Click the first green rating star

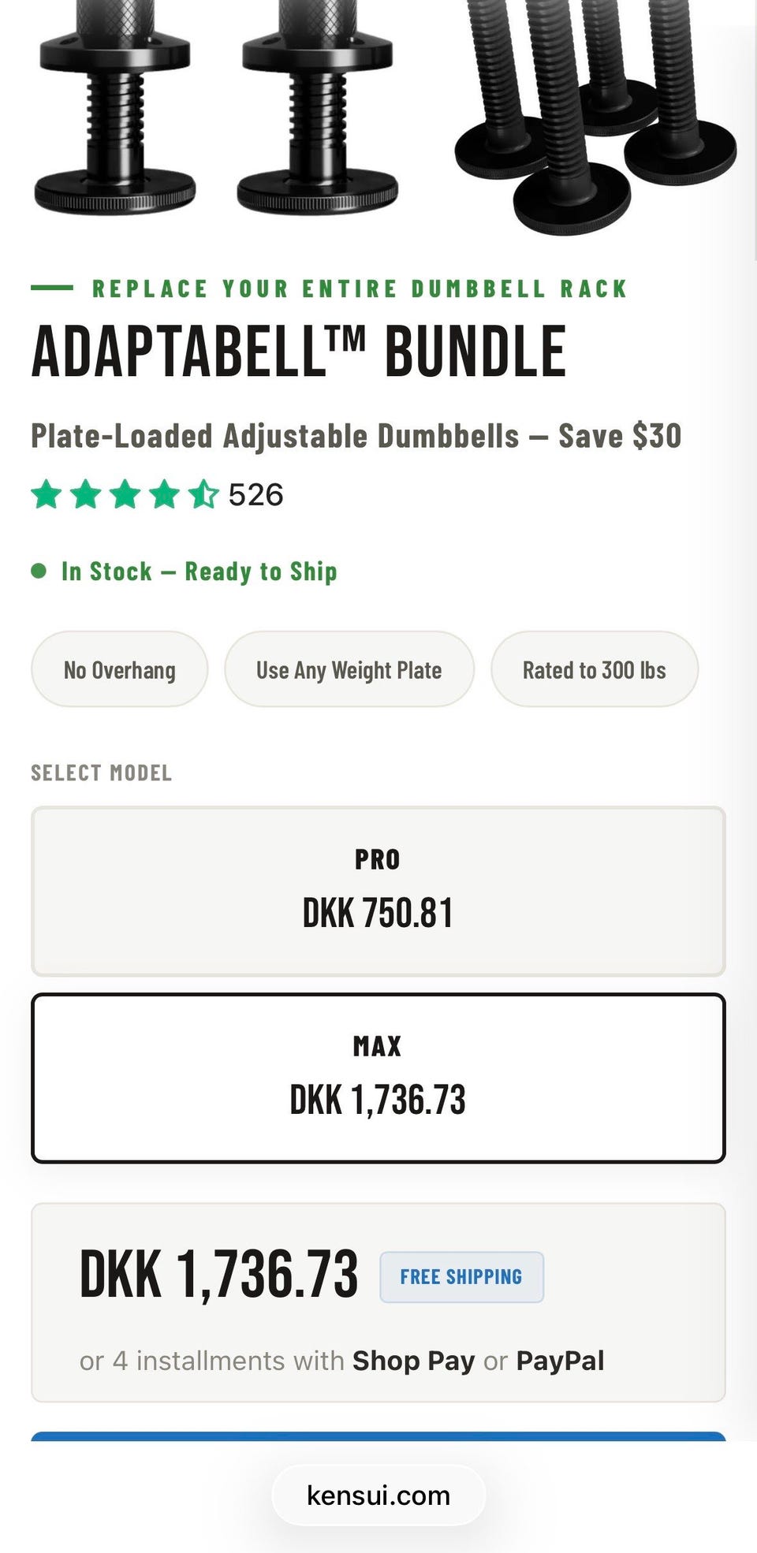(47, 495)
